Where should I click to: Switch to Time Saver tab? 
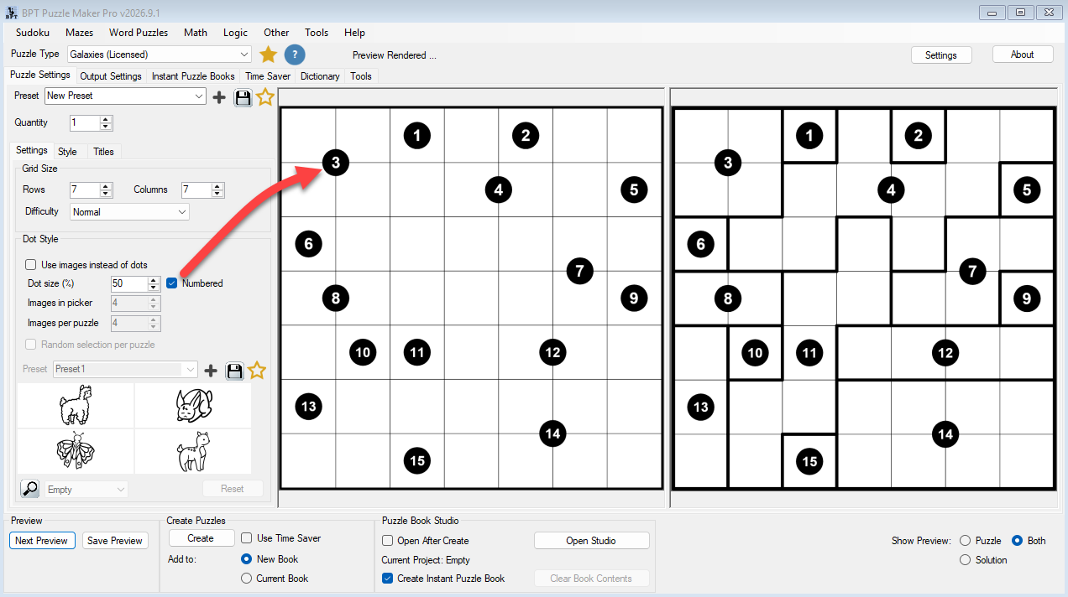268,76
